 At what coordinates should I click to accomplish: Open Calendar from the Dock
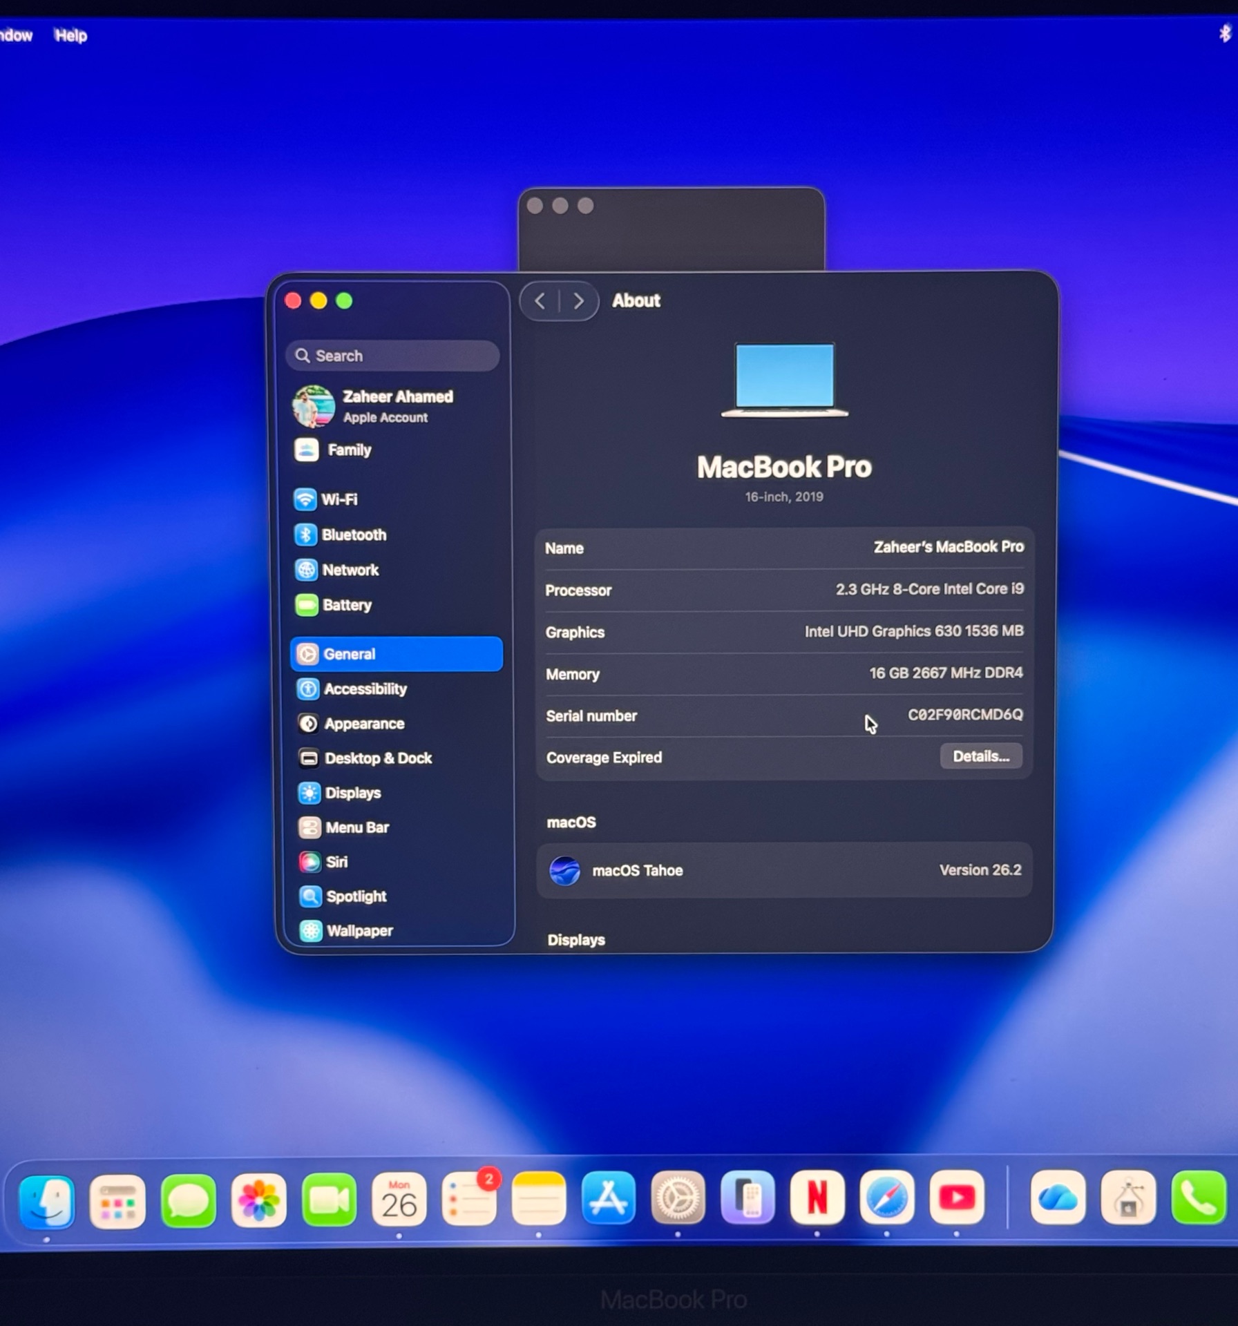point(399,1200)
